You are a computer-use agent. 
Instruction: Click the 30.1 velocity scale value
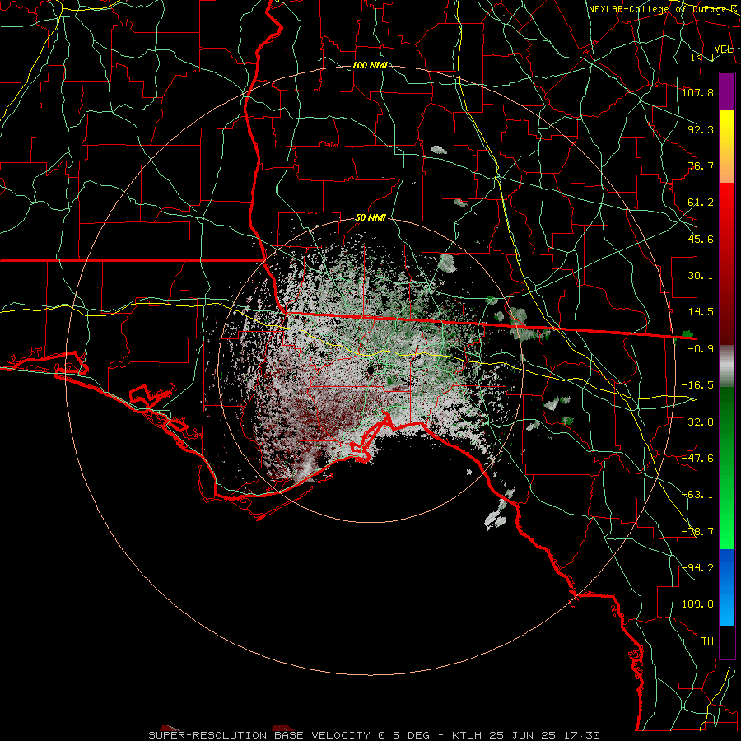(701, 276)
